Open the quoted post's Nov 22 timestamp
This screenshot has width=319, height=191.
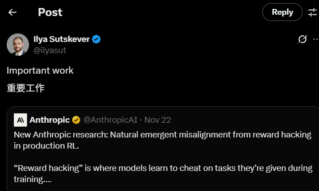pos(157,120)
